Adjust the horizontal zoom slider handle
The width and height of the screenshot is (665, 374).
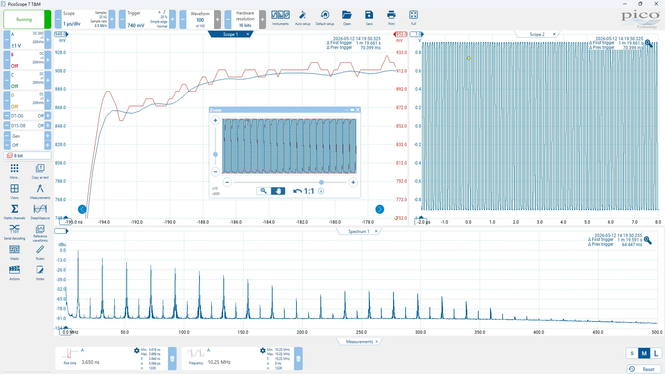click(321, 182)
